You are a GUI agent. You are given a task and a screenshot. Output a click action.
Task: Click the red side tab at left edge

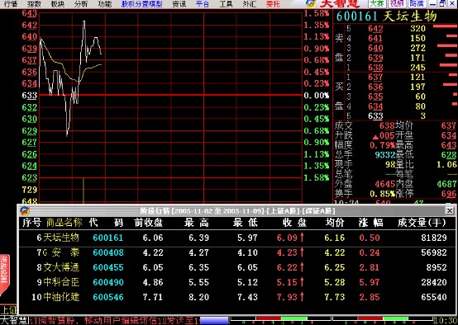[x=4, y=274]
